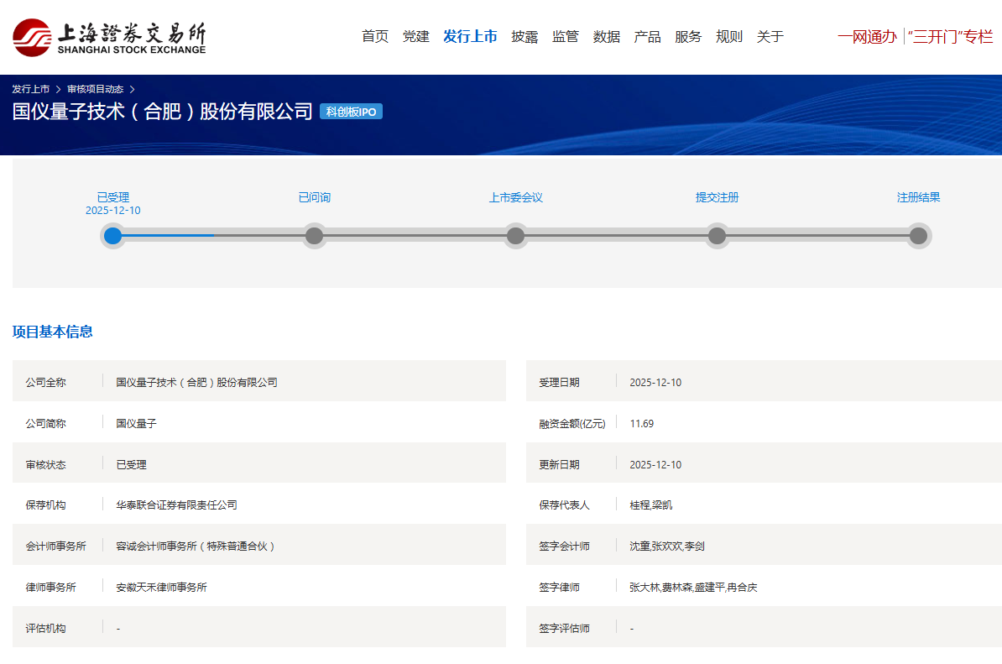Click the 律师事务所 label
1002x664 pixels.
(x=50, y=587)
